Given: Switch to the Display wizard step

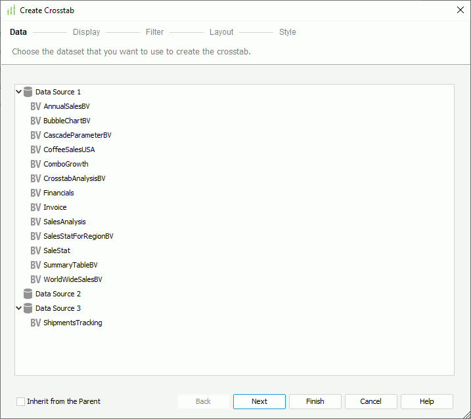Looking at the screenshot, I should [x=86, y=31].
